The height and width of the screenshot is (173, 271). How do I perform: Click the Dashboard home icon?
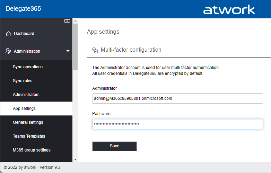pyautogui.click(x=9, y=34)
